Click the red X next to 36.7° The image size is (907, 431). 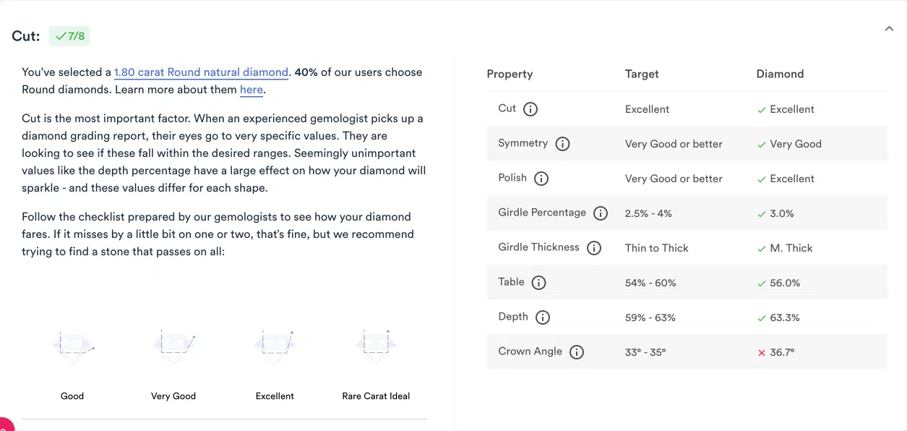[x=761, y=352]
